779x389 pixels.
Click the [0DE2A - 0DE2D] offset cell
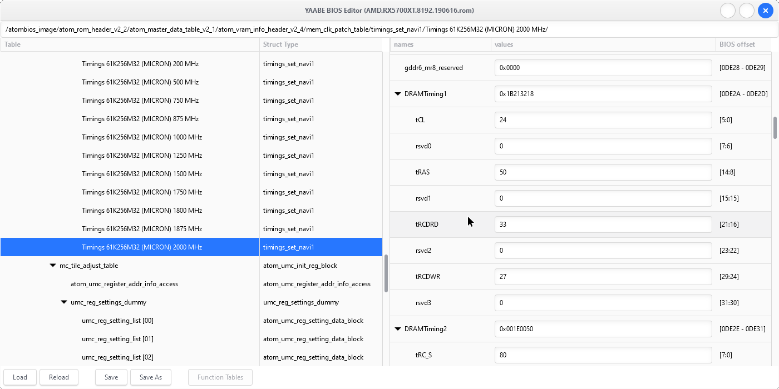tap(743, 94)
